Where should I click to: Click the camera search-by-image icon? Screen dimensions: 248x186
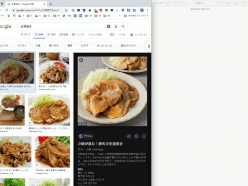[x=108, y=27]
